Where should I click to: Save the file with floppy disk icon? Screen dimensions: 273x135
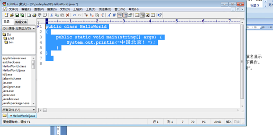tap(17, 15)
